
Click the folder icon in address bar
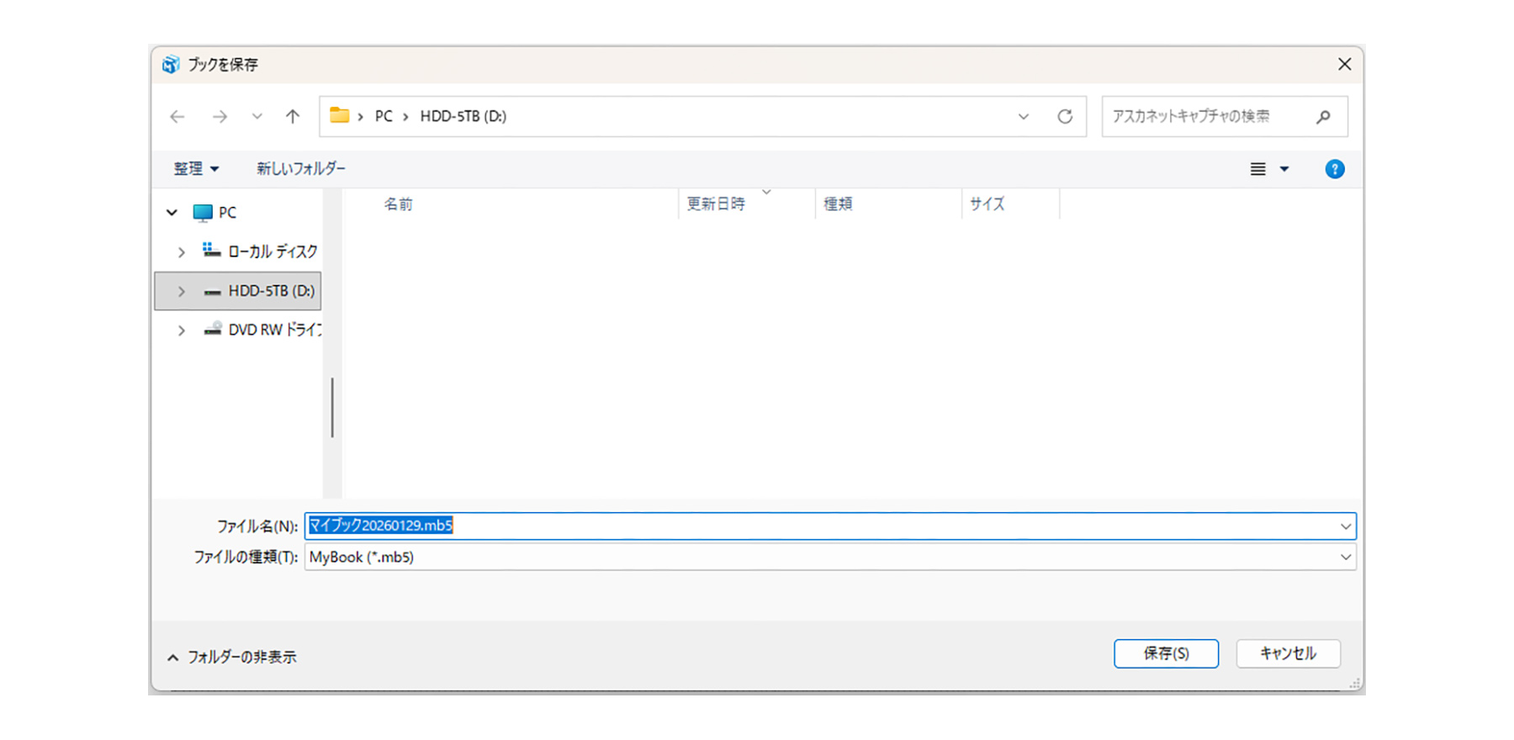click(x=340, y=115)
